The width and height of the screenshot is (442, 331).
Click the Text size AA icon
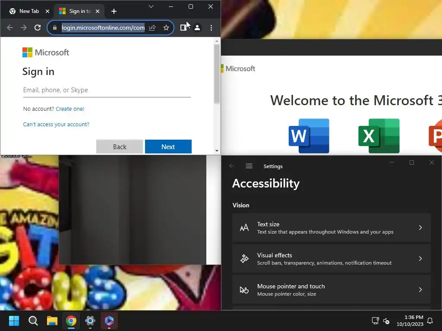tap(244, 228)
